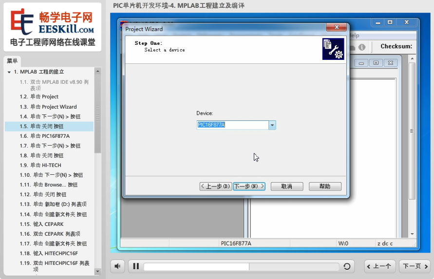Viewport: 434px width, 279px height.
Task: Select menu item 1.3 单击 Project Wizard
Action: pos(48,107)
